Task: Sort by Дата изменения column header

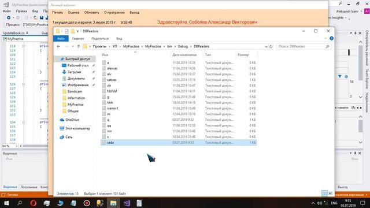Action: [x=184, y=55]
